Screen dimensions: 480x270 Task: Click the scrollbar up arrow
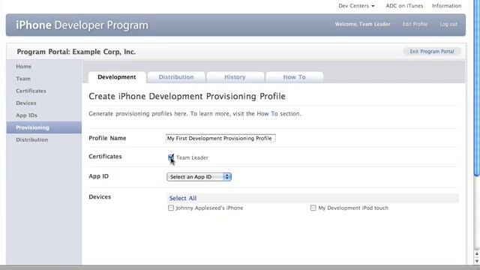(477, 254)
